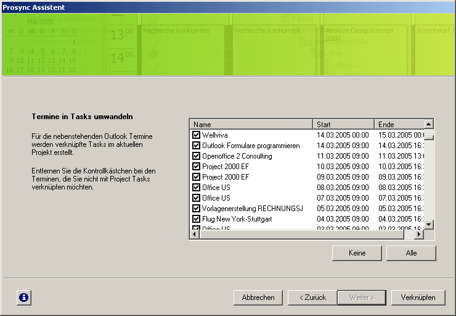Cancel the wizard with Abbrechen
The image size is (456, 316).
(258, 297)
